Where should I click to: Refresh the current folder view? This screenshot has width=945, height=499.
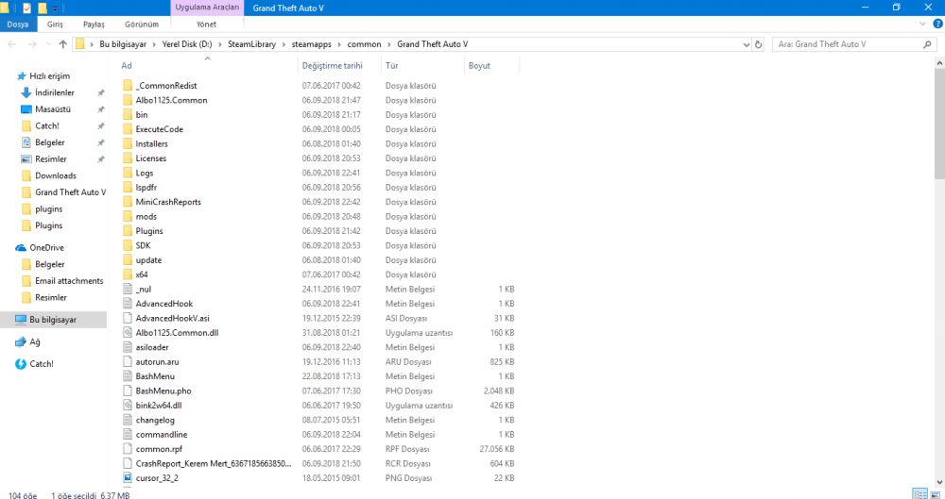(x=758, y=44)
